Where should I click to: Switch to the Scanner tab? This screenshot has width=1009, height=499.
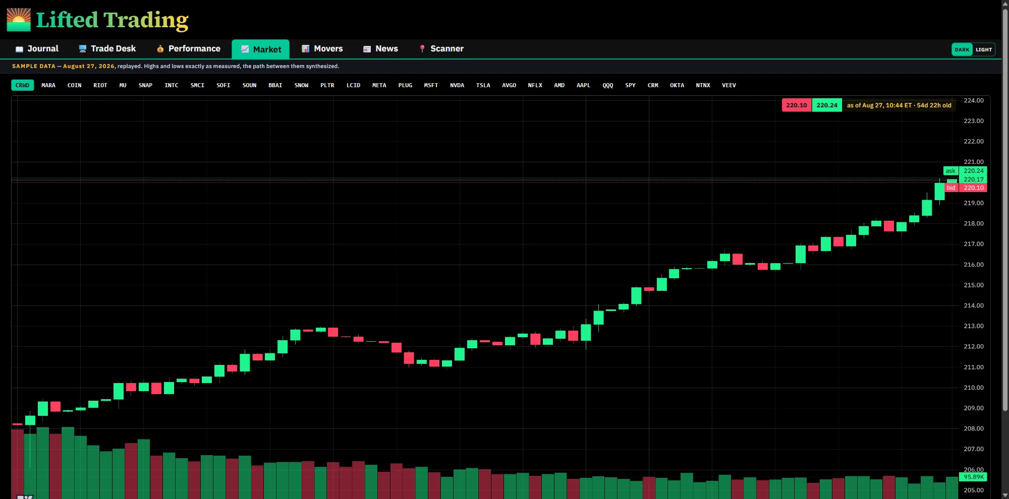(441, 49)
